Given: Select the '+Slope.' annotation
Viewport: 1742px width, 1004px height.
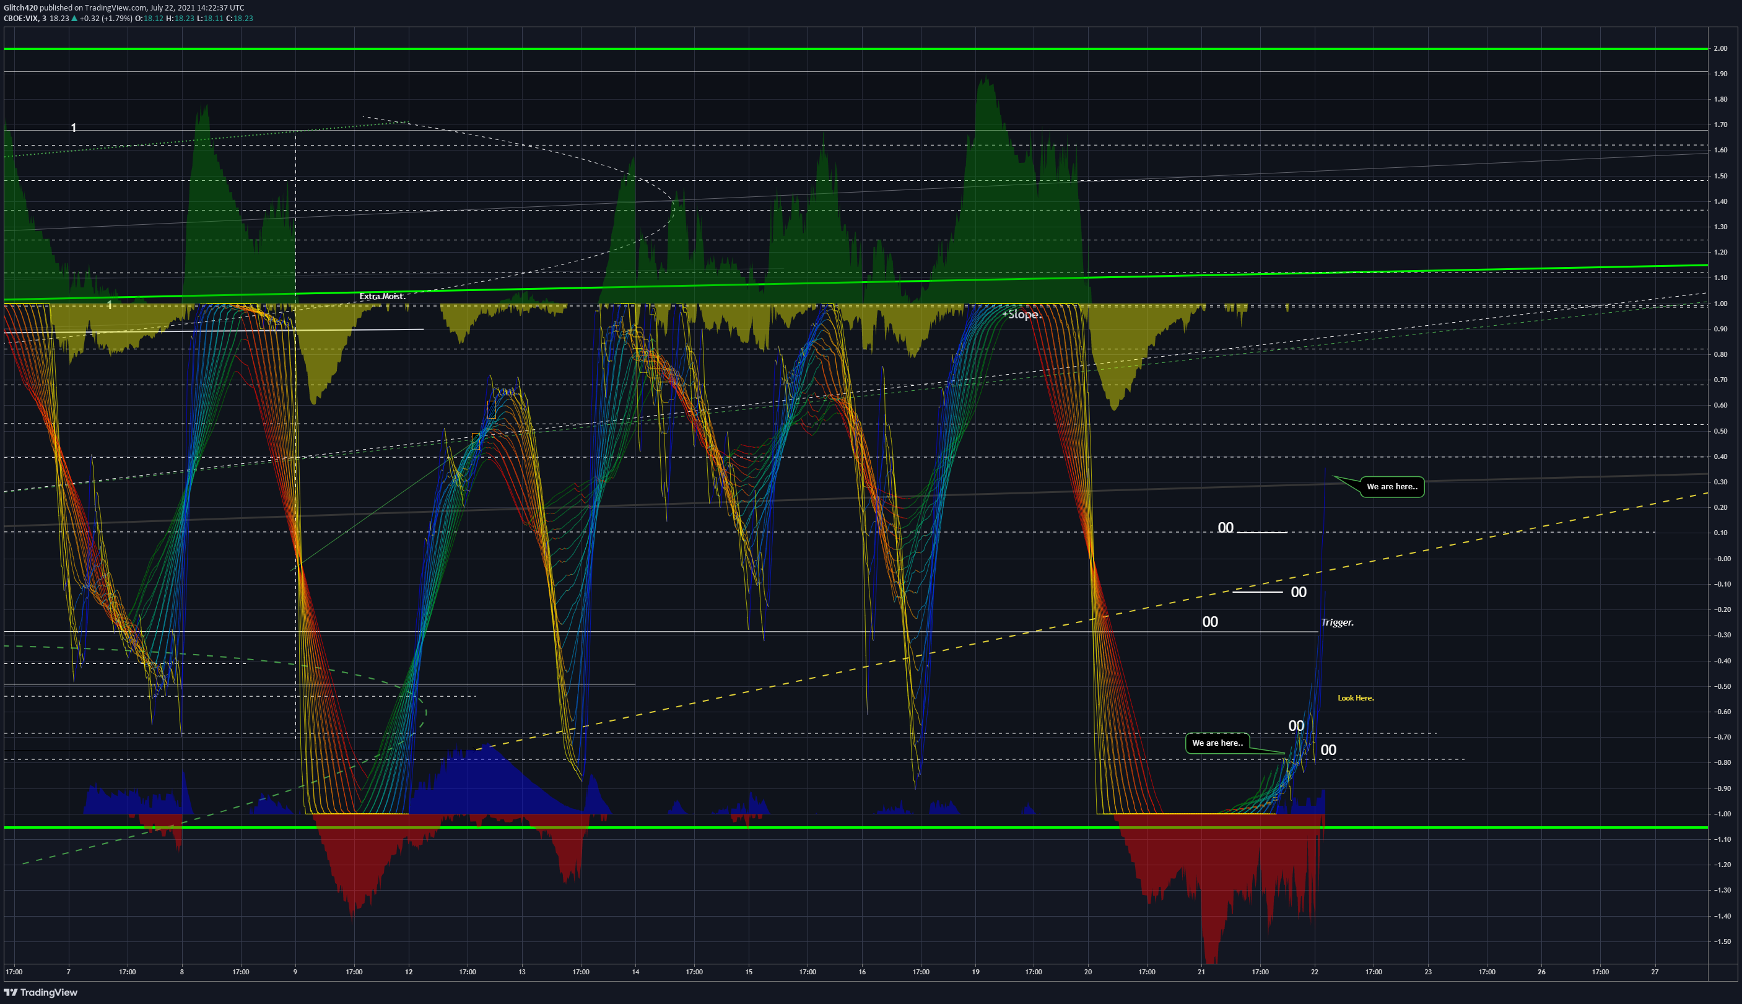Looking at the screenshot, I should pyautogui.click(x=1021, y=315).
